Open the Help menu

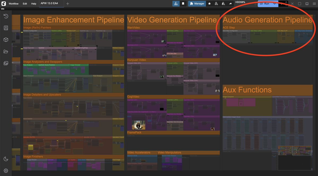34,4
